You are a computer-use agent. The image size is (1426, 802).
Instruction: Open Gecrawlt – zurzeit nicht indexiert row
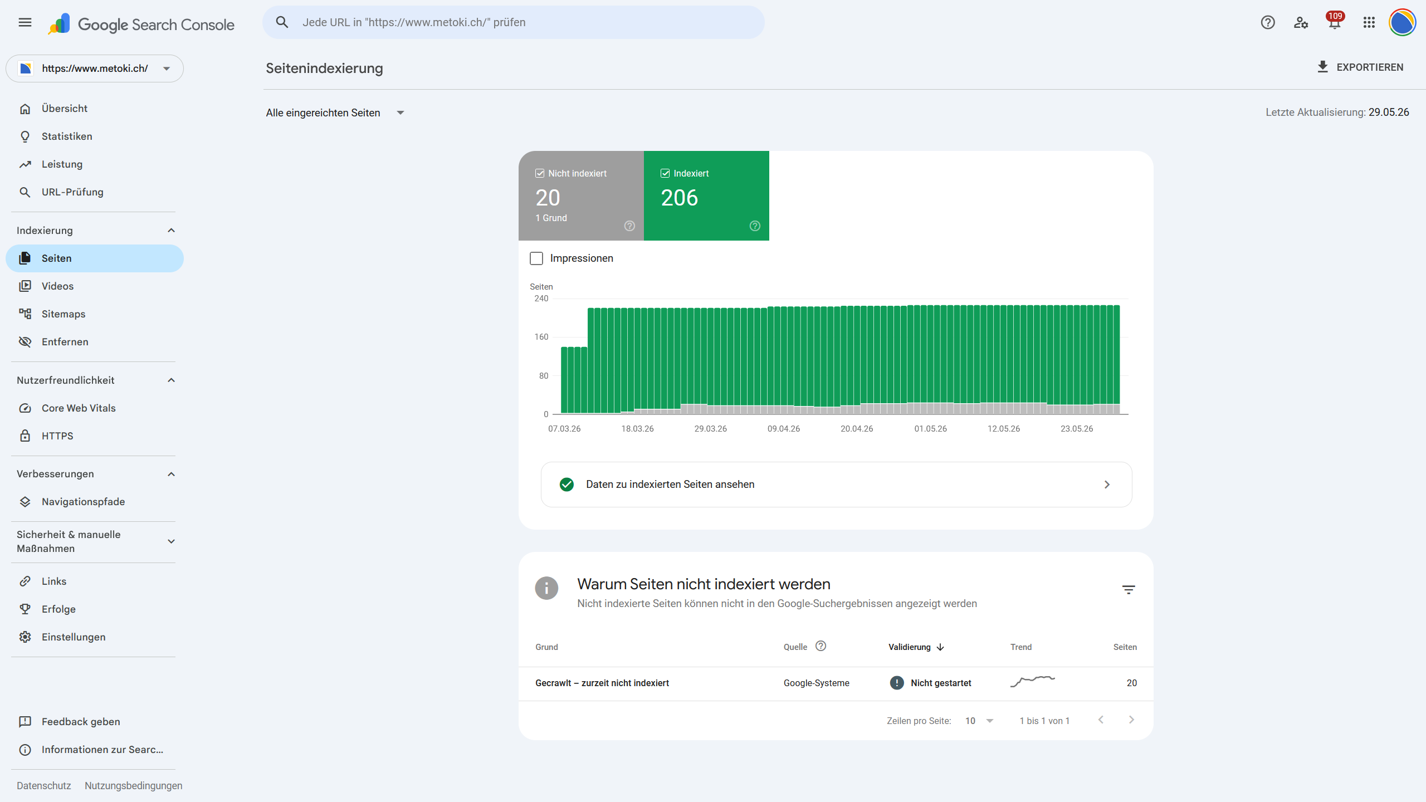(836, 683)
